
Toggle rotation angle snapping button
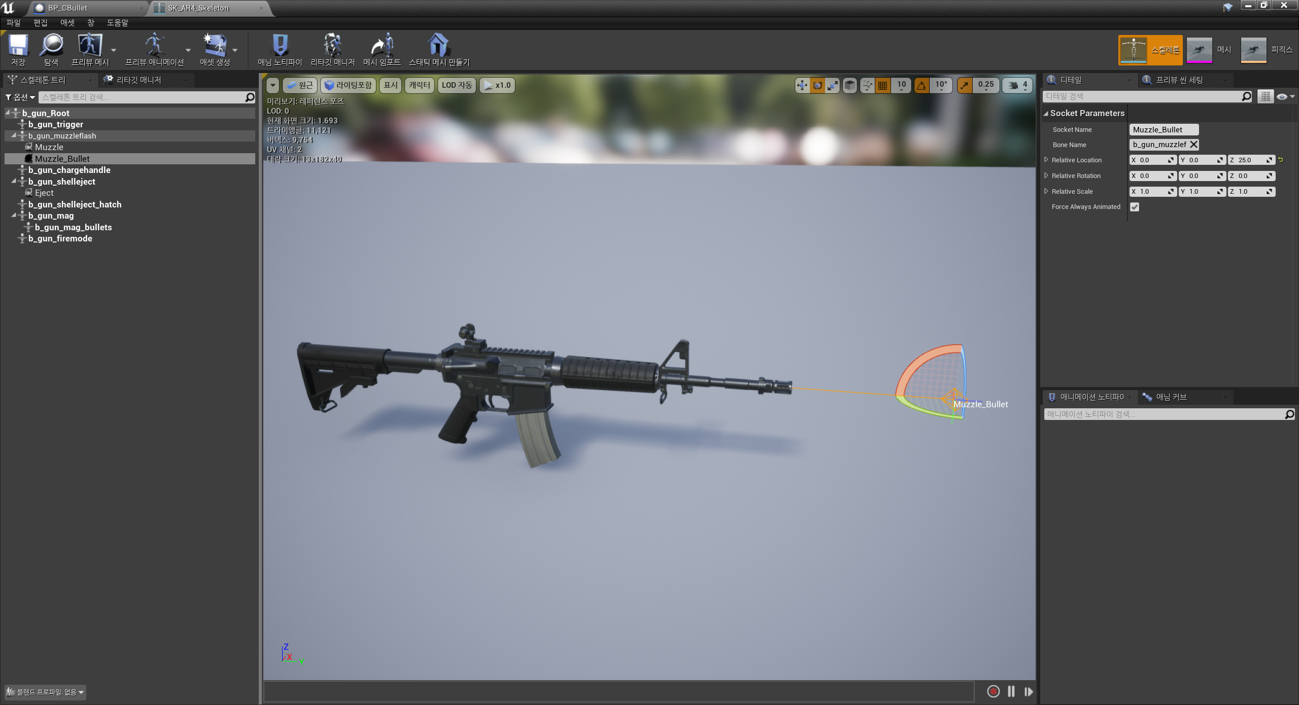921,85
